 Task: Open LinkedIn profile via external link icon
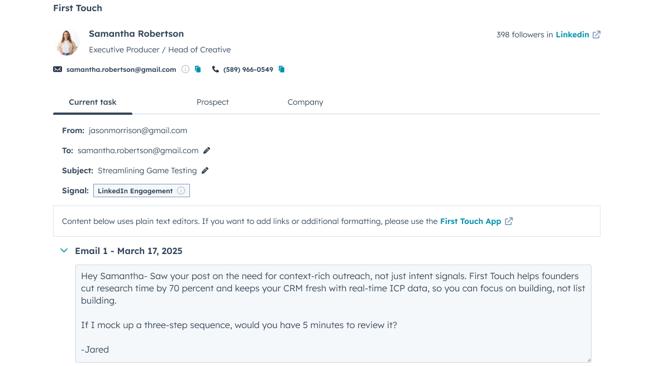[597, 34]
